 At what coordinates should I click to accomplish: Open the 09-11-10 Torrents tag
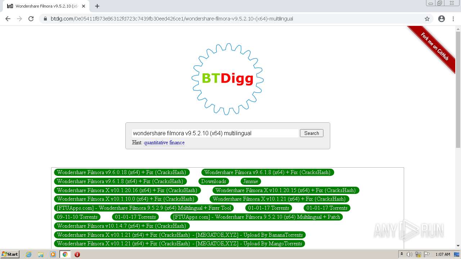[x=77, y=217]
